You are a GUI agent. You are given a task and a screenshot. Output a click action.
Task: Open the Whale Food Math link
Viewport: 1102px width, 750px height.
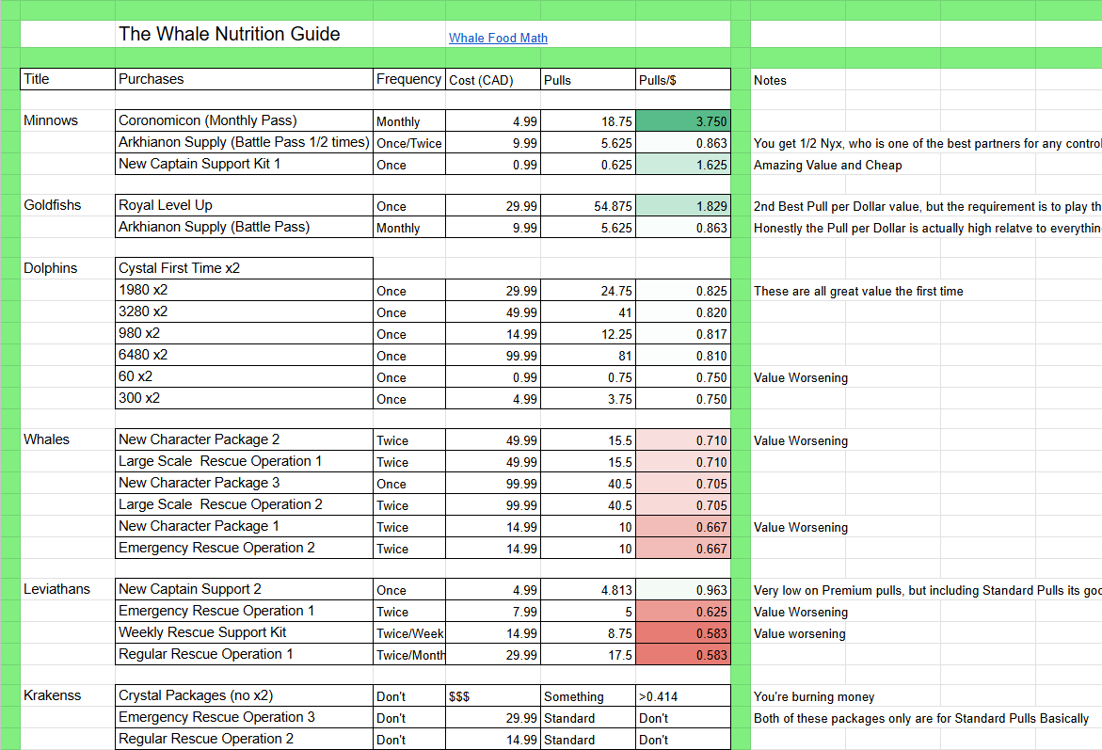click(x=498, y=38)
